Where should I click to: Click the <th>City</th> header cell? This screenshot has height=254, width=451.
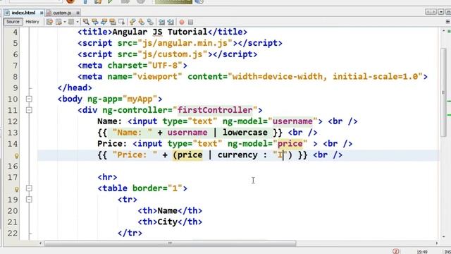pos(170,222)
